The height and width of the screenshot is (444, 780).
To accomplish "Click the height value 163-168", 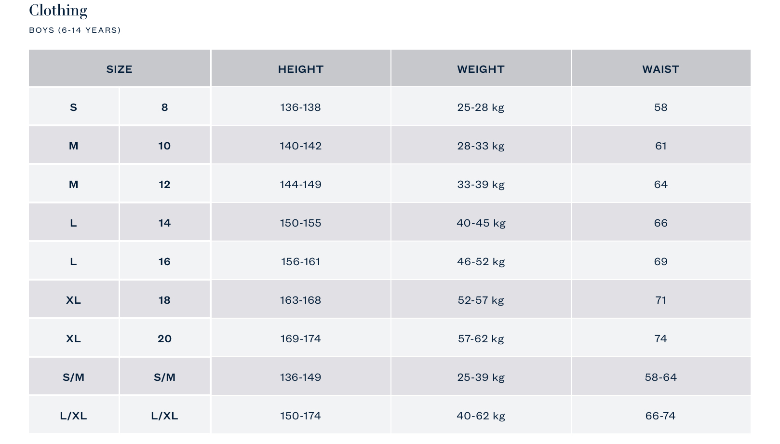I will 300,300.
